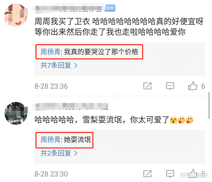Like the sweatshirt comment with thumbs-up

click(193, 86)
